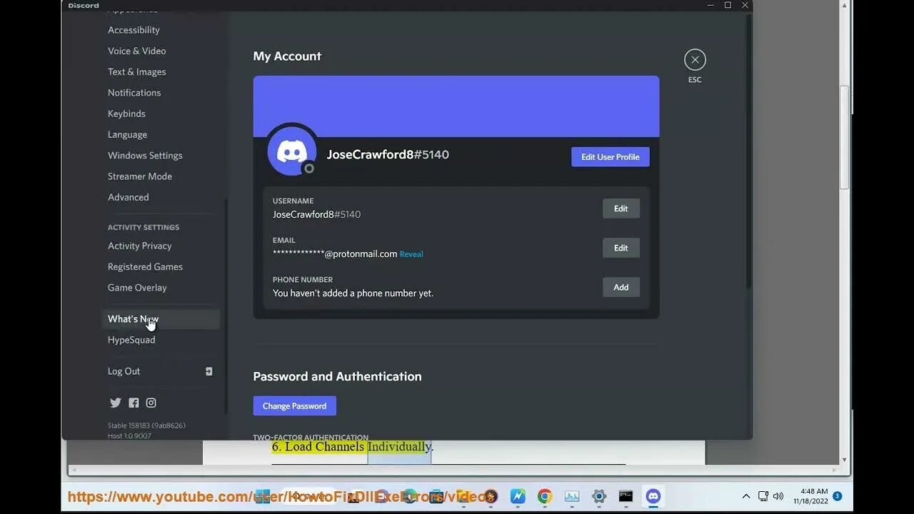The height and width of the screenshot is (514, 914).
Task: Click the 'My Account' heading
Action: pyautogui.click(x=287, y=56)
